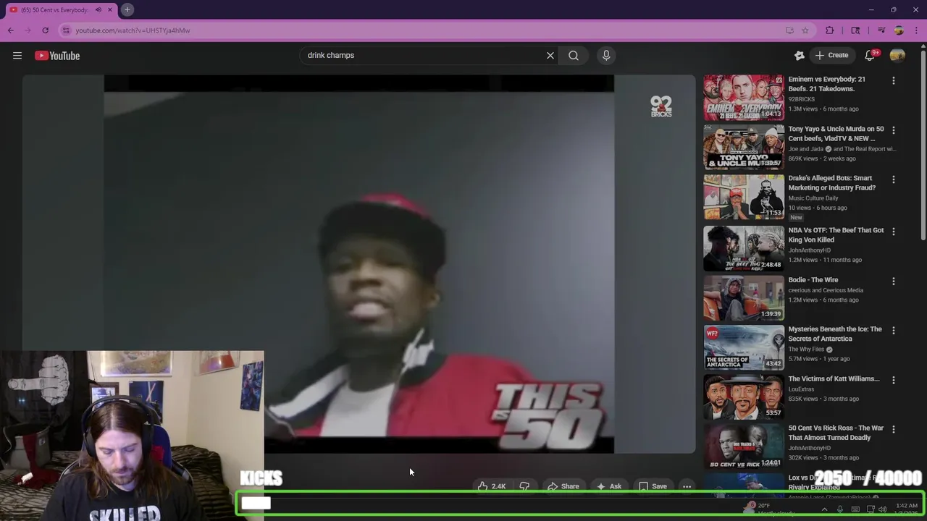Open options for Eminem vs Everybody video

pos(894,80)
